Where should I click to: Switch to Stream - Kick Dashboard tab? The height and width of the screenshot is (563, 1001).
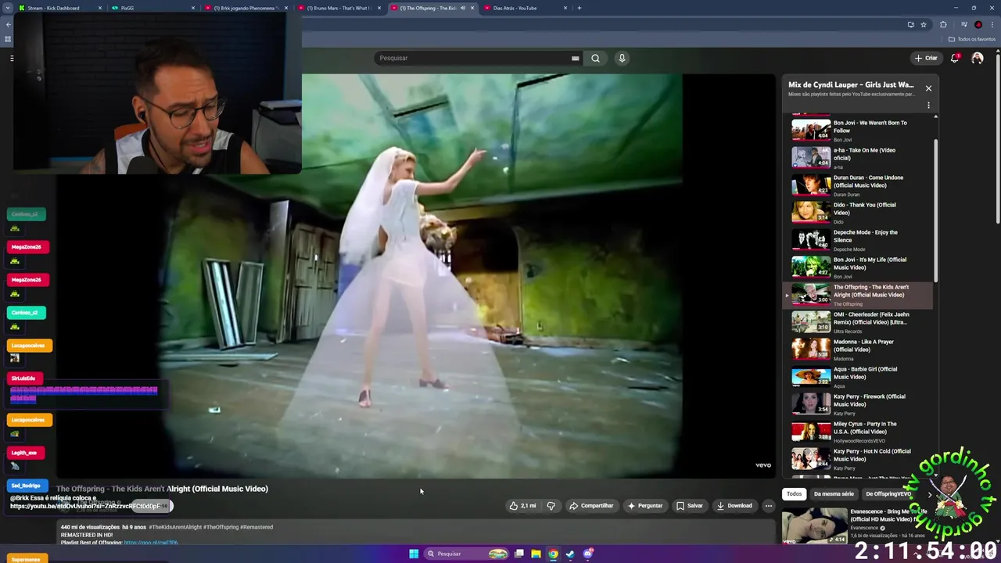pos(59,8)
